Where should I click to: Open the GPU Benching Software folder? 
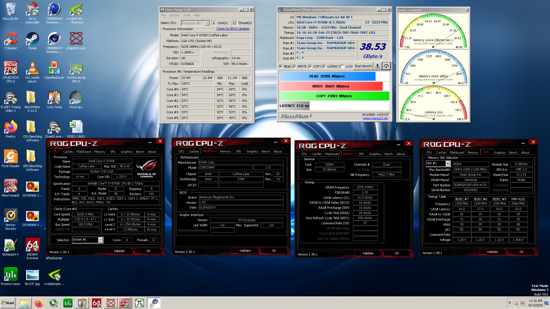click(32, 160)
